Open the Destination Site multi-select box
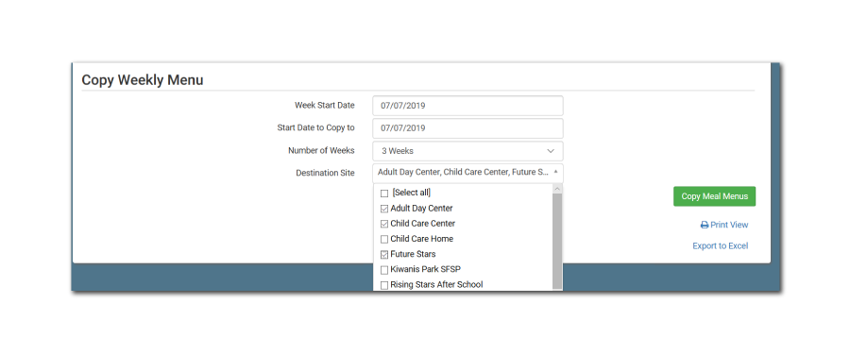Screen dimensions: 850x354 467,173
